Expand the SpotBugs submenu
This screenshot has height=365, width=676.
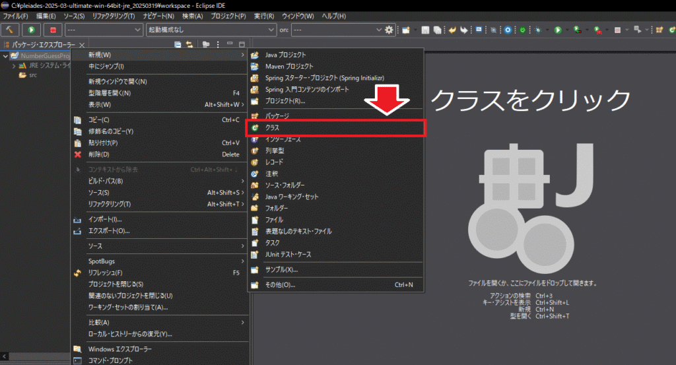(159, 261)
